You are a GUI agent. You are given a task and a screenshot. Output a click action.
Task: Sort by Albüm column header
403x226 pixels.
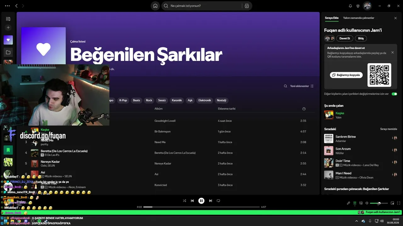pyautogui.click(x=158, y=109)
